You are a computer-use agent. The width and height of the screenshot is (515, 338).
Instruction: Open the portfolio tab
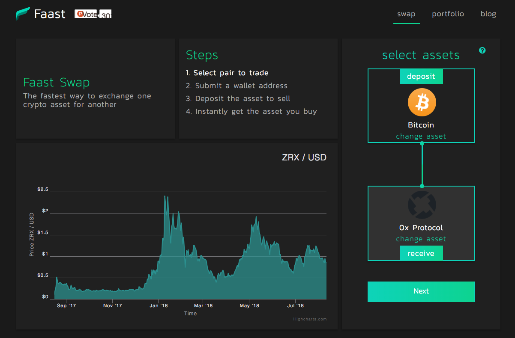[448, 14]
